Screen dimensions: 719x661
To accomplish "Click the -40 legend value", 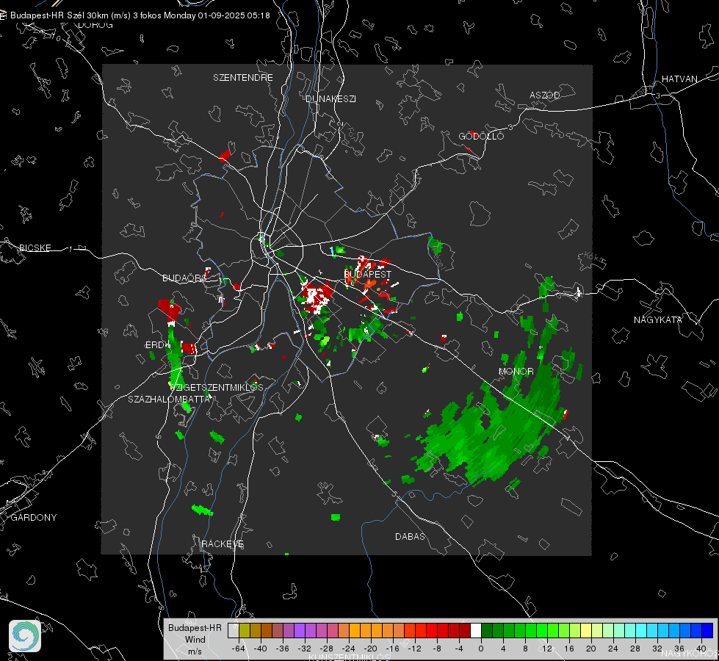I will pyautogui.click(x=261, y=649).
